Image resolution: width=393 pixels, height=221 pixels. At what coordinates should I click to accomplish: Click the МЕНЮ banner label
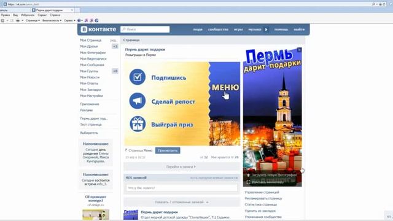coord(225,87)
